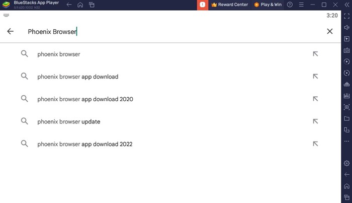This screenshot has height=203, width=352.
Task: Choose the 'phoenix browser update' suggestion
Action: 69,121
